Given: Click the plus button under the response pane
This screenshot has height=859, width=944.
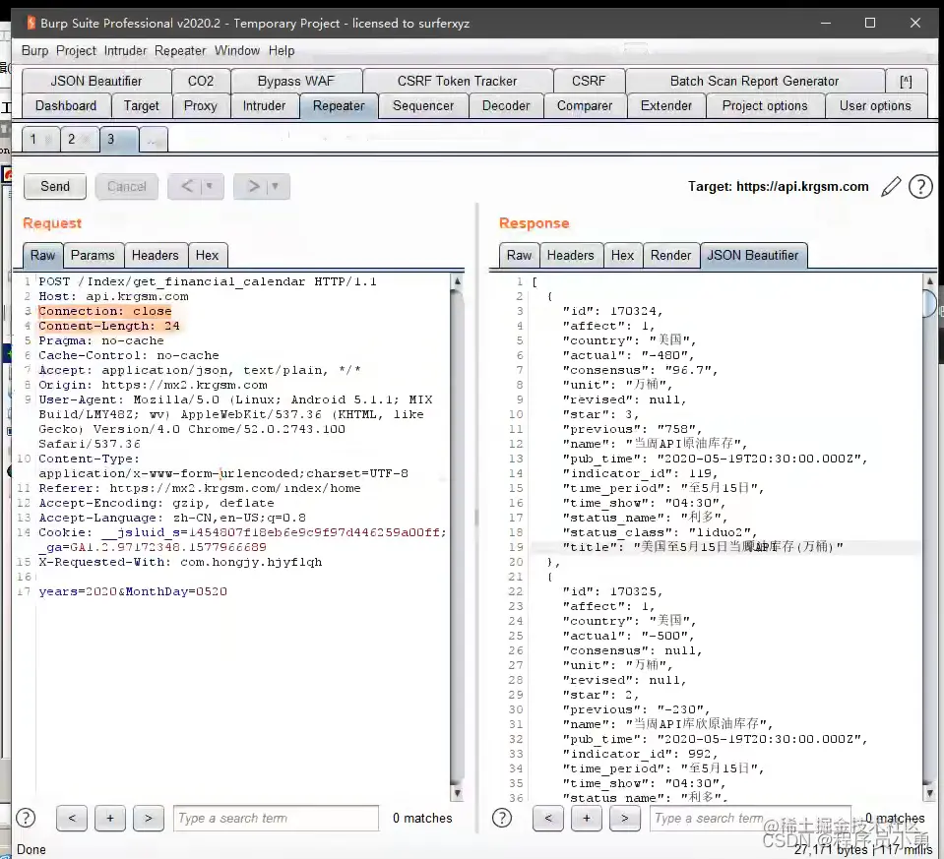Looking at the screenshot, I should pyautogui.click(x=587, y=818).
